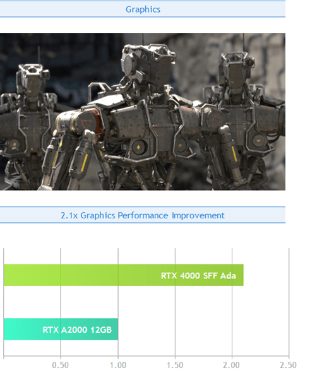Click the 0.50 axis label
This screenshot has width=310, height=387.
(x=60, y=365)
